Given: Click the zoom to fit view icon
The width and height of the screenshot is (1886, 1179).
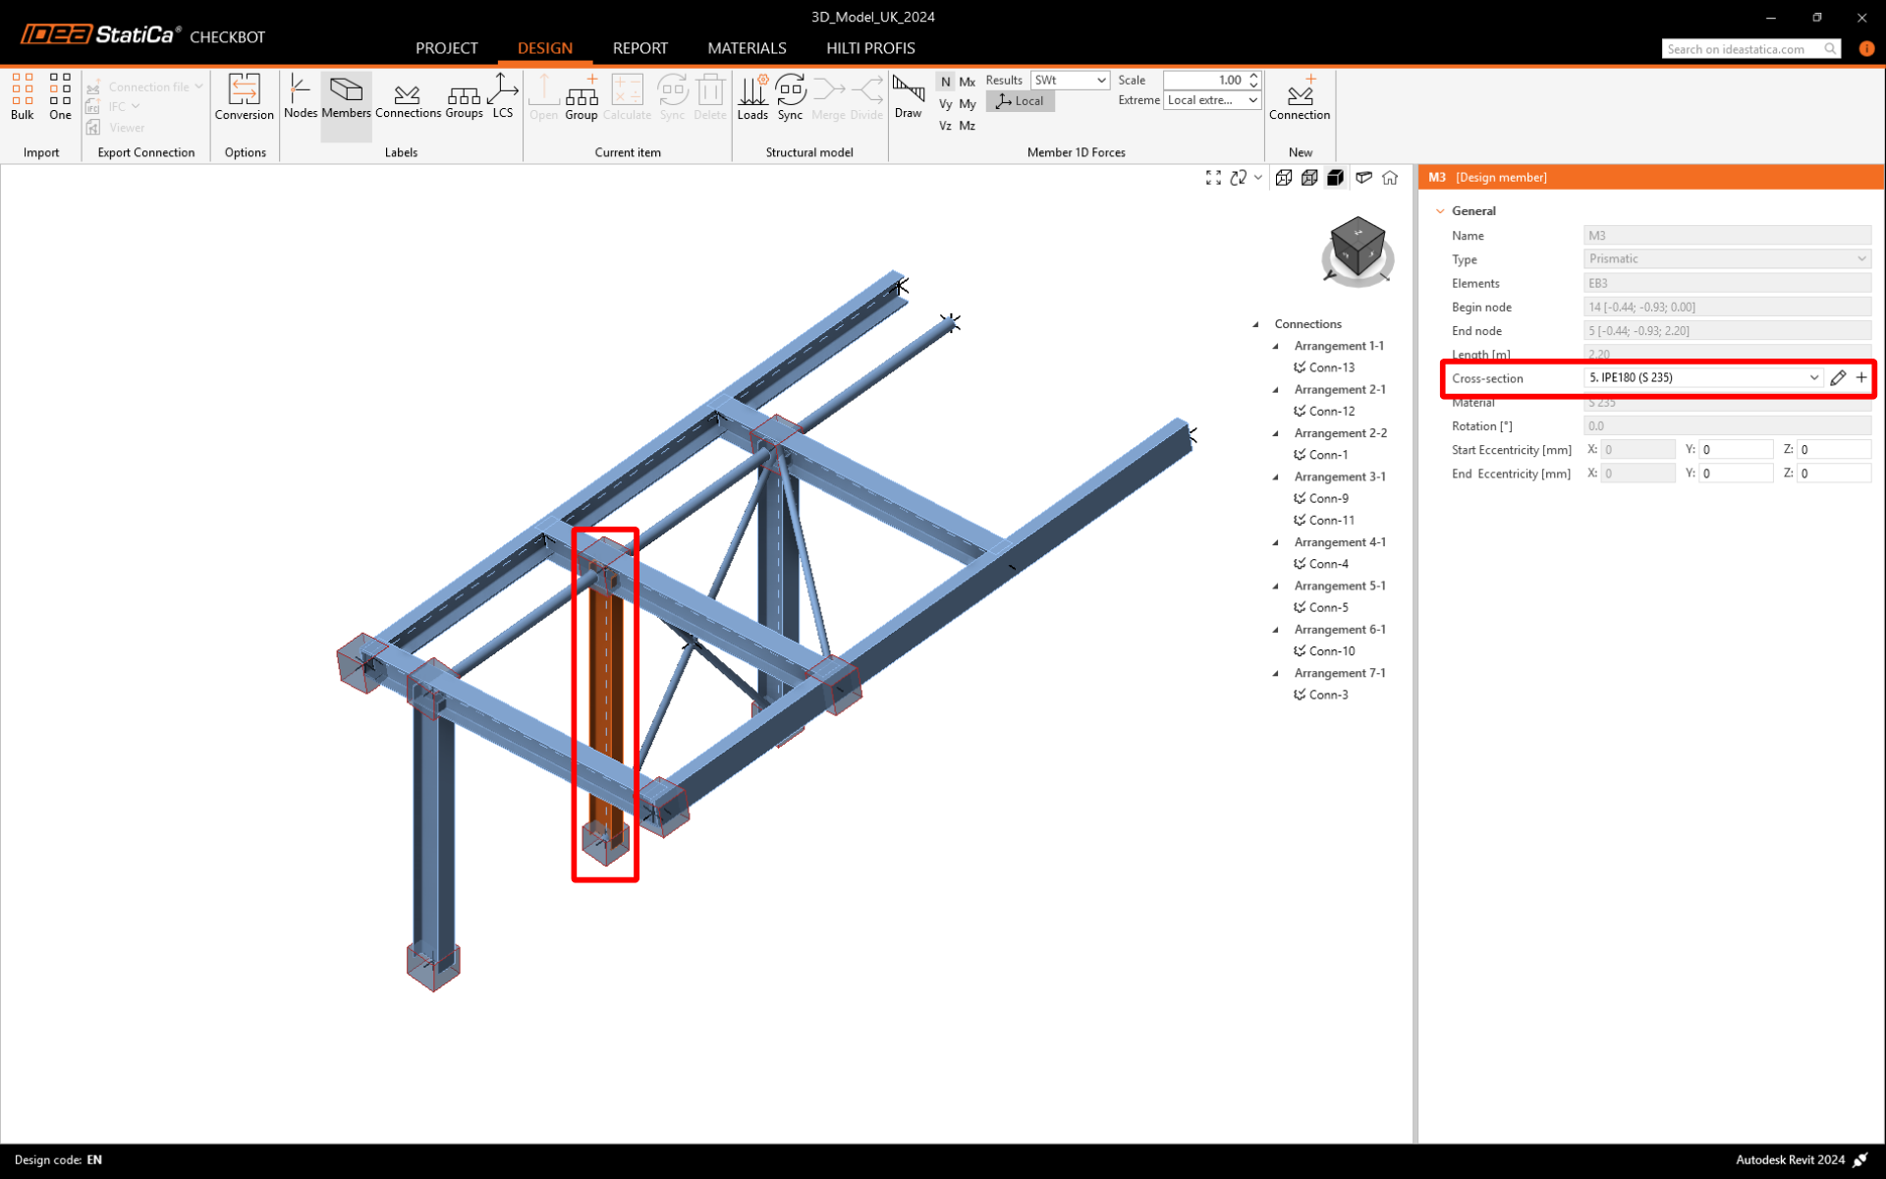Looking at the screenshot, I should point(1213,178).
